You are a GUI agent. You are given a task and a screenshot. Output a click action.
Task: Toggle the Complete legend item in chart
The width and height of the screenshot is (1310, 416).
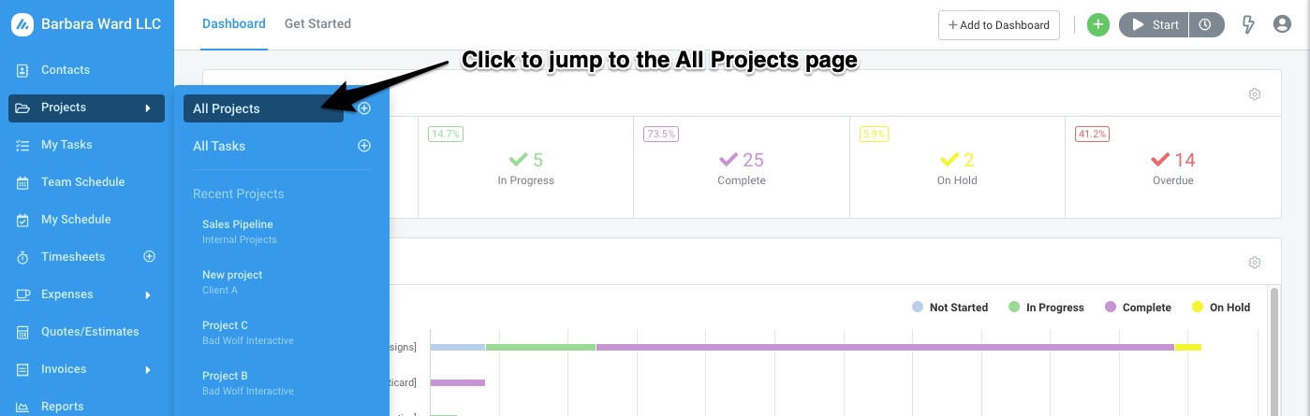click(x=1138, y=307)
